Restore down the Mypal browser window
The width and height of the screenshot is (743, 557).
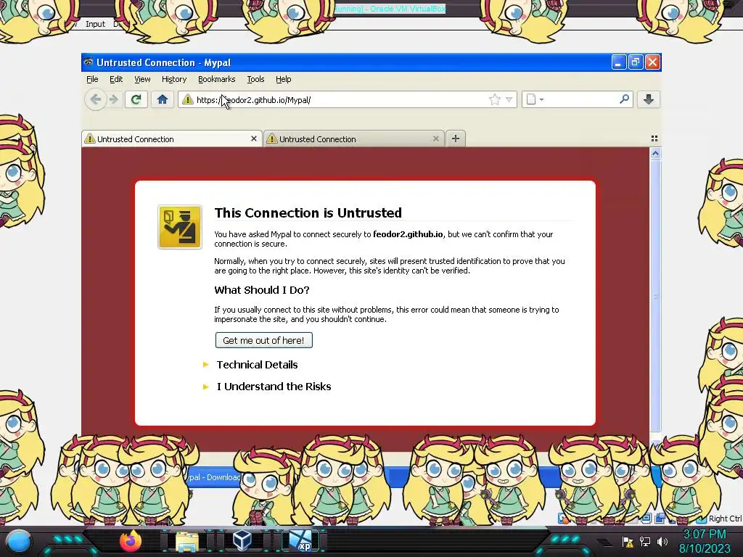(x=636, y=62)
